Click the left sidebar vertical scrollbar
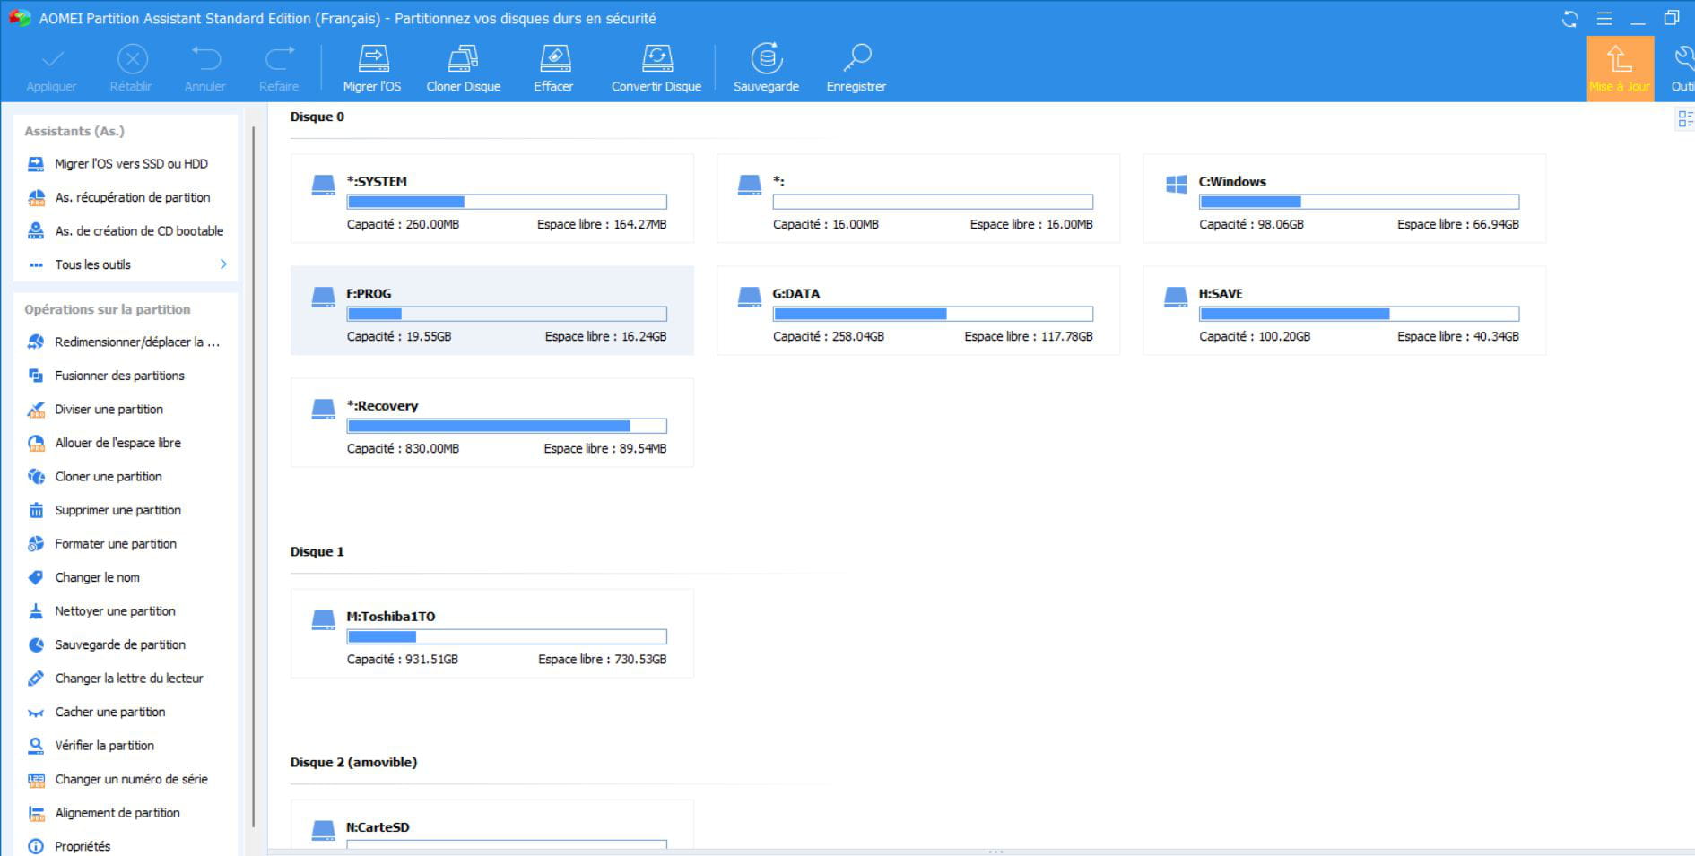 254,475
